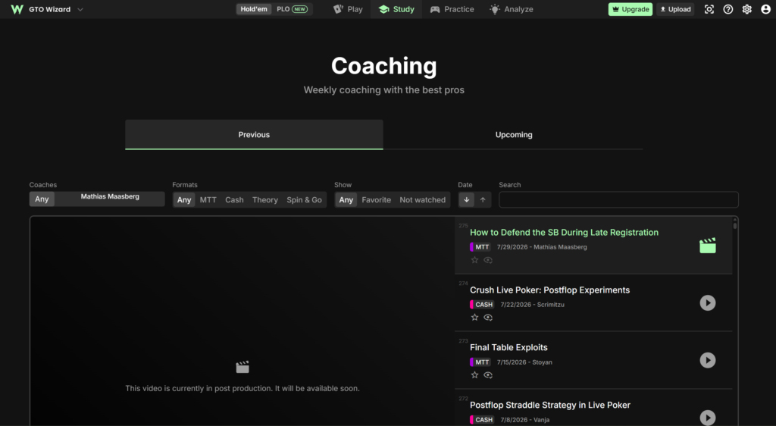
Task: Filter formats by Cash
Action: point(234,200)
